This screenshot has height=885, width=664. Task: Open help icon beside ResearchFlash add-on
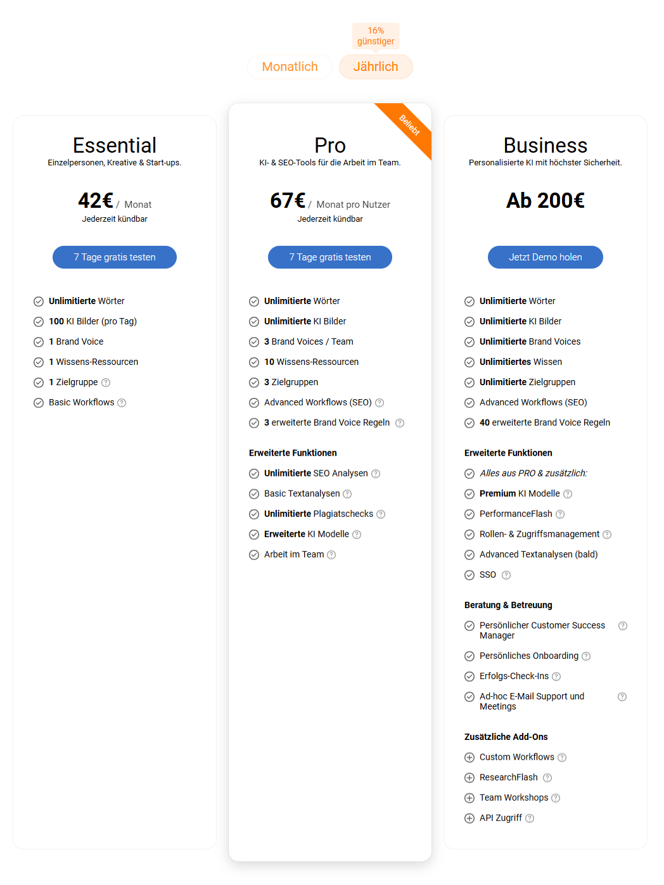(x=547, y=778)
